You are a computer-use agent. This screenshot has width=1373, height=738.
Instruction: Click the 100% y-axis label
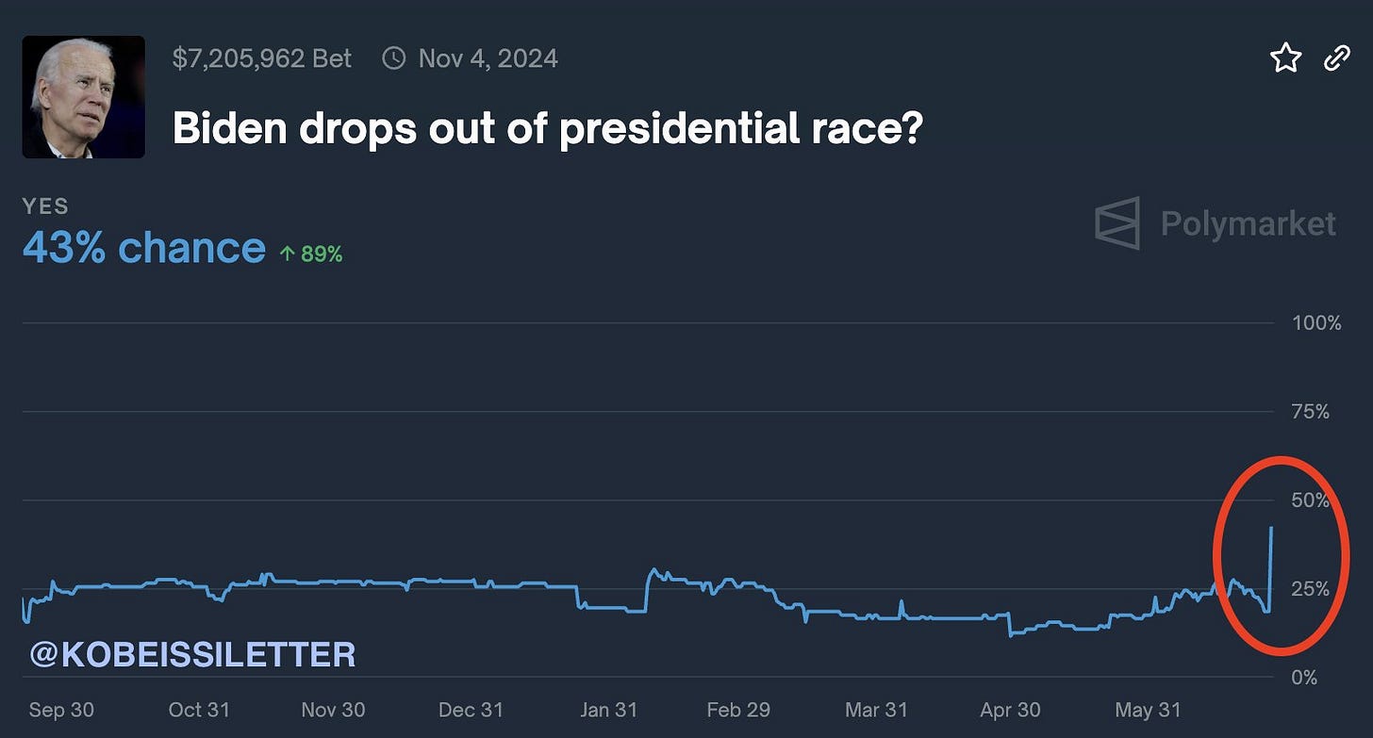[x=1316, y=323]
